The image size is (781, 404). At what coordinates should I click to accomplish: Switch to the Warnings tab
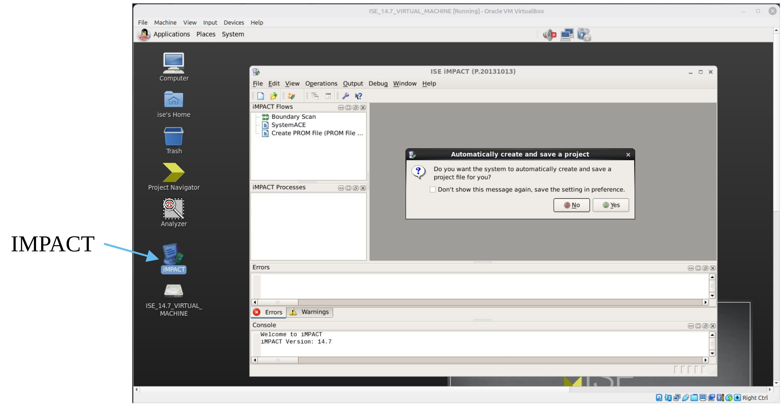coord(309,312)
